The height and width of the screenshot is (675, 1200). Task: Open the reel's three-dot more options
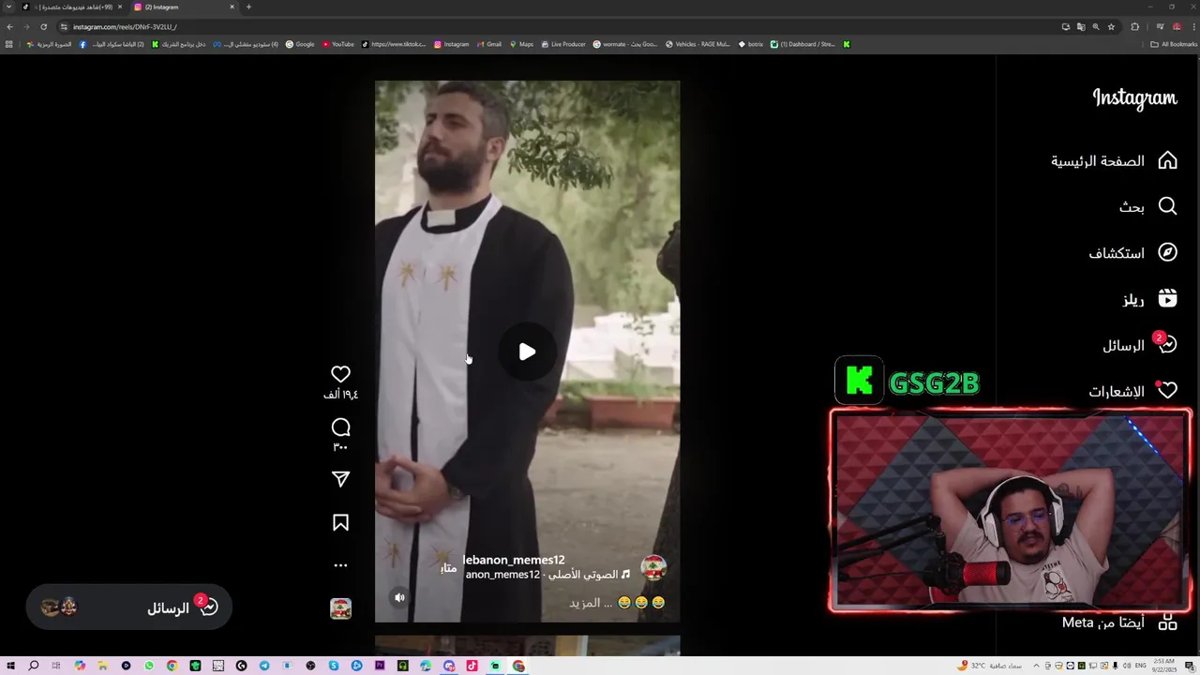tap(341, 565)
